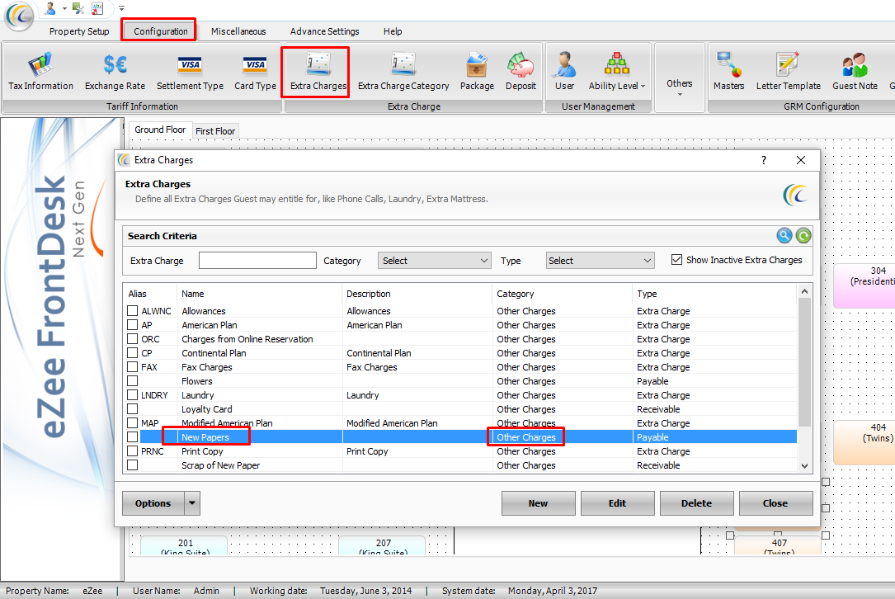Open the Extra Charge Category icon
The width and height of the screenshot is (895, 599).
[403, 72]
